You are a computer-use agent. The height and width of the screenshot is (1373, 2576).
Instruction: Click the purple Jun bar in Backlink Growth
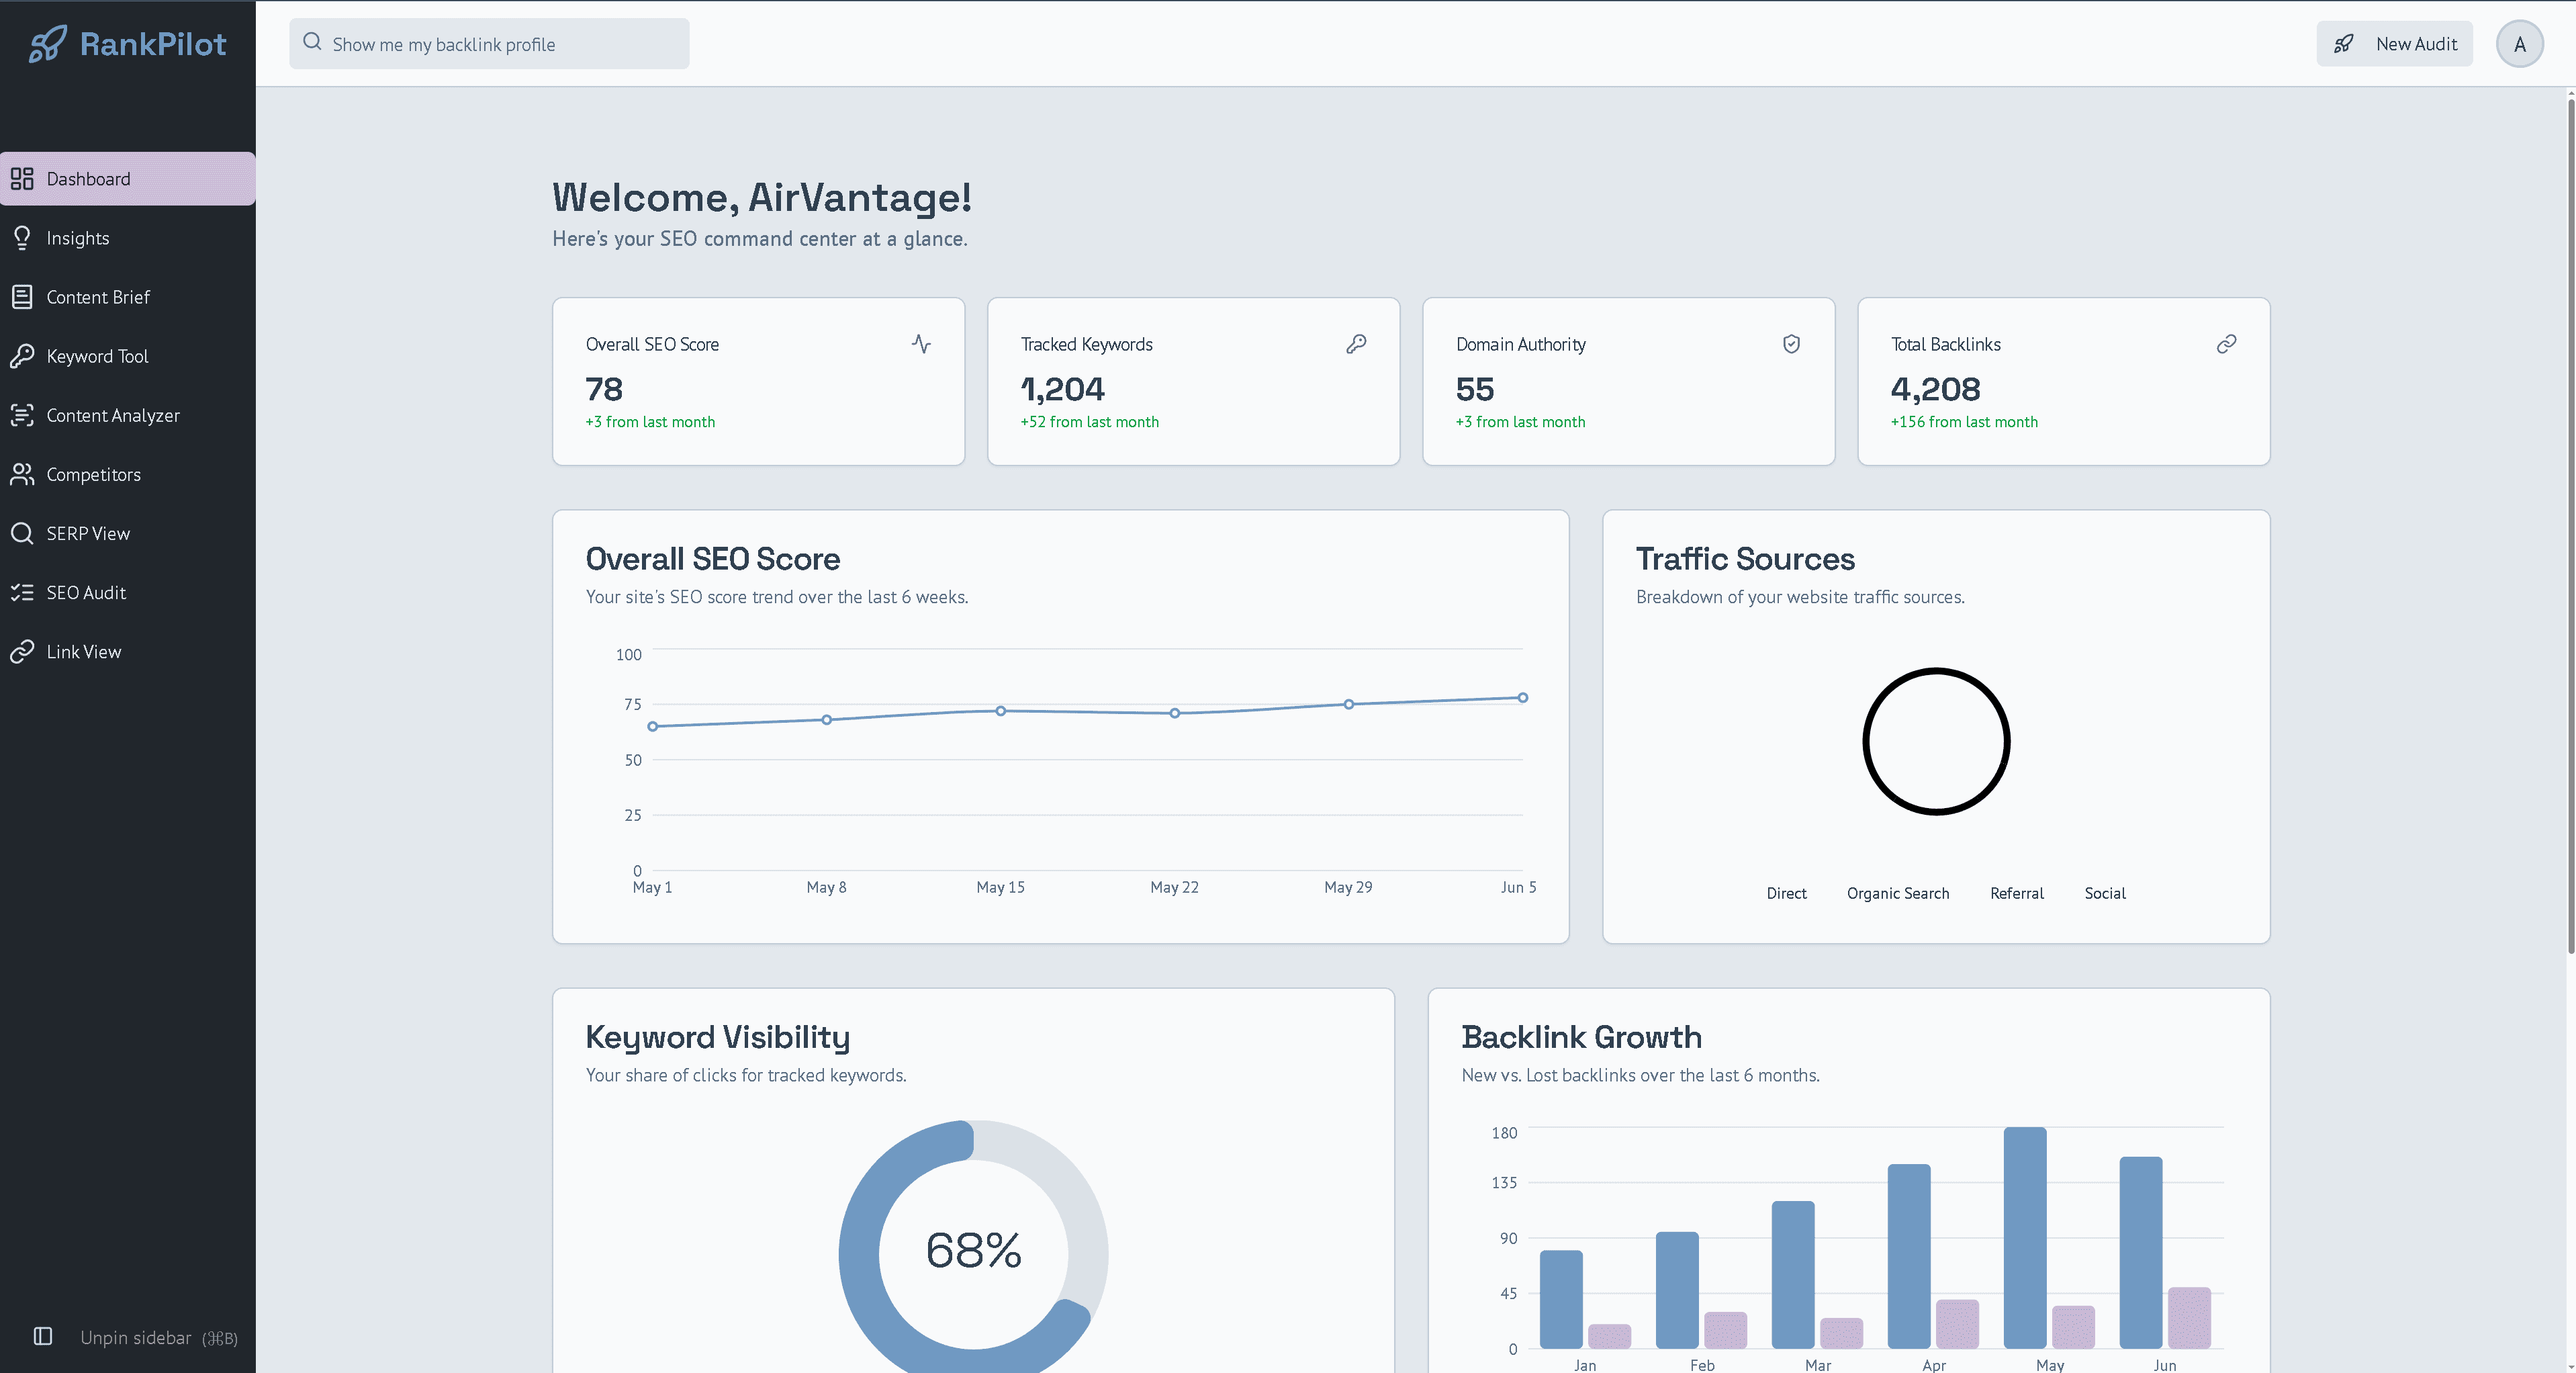[2189, 1318]
